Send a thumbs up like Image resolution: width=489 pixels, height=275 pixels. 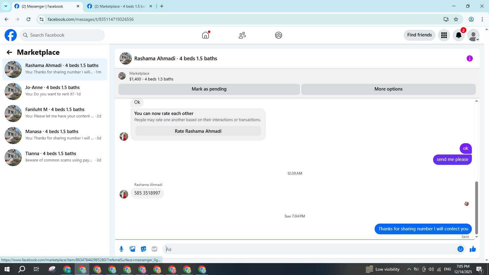[x=473, y=249]
